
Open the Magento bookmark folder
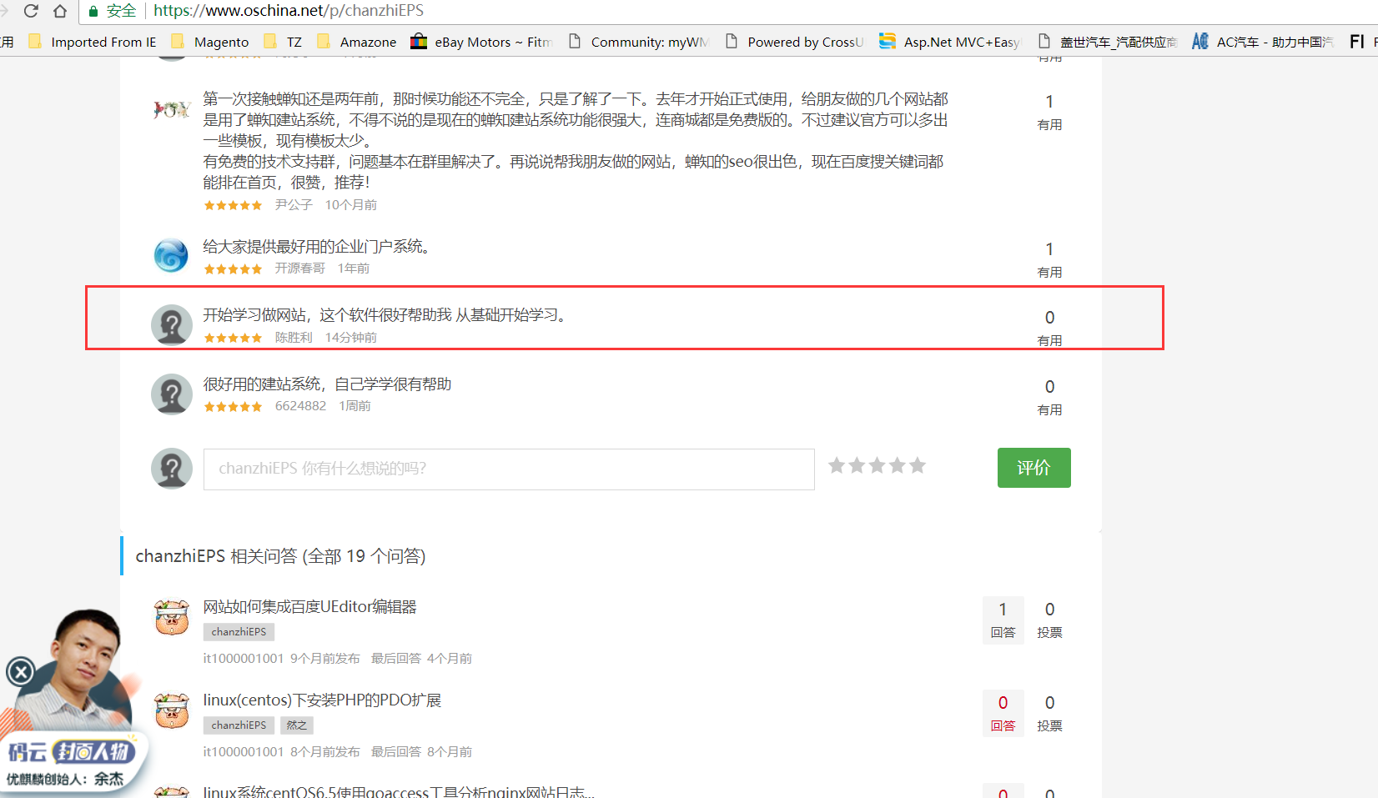click(x=209, y=42)
